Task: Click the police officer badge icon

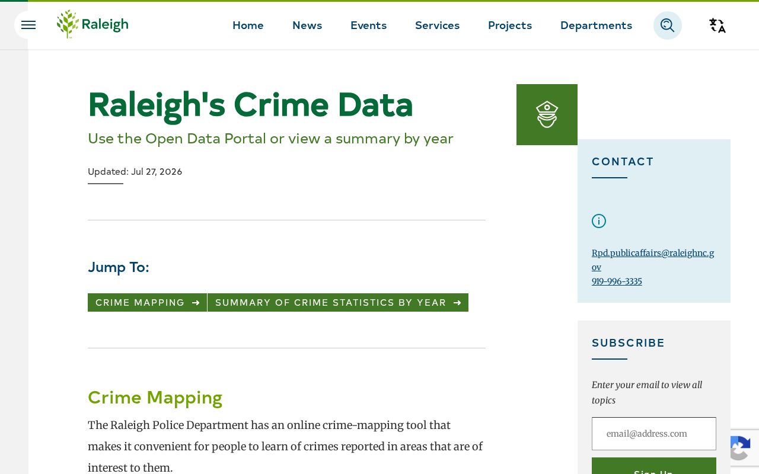Action: coord(547,114)
